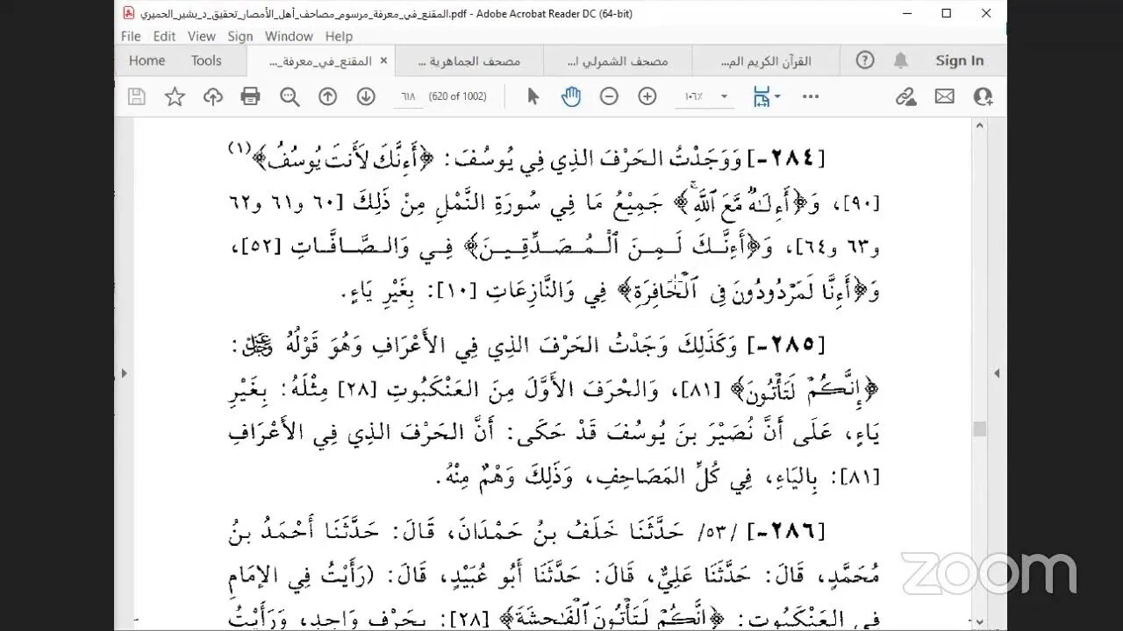Zoom in with the plus icon
Screen dimensions: 1123x631
coord(647,96)
